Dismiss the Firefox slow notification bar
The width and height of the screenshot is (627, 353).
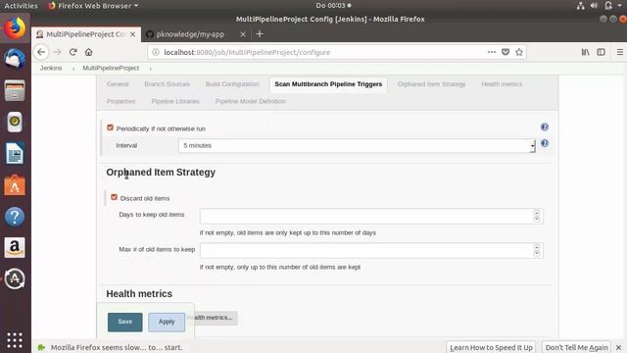(618, 347)
